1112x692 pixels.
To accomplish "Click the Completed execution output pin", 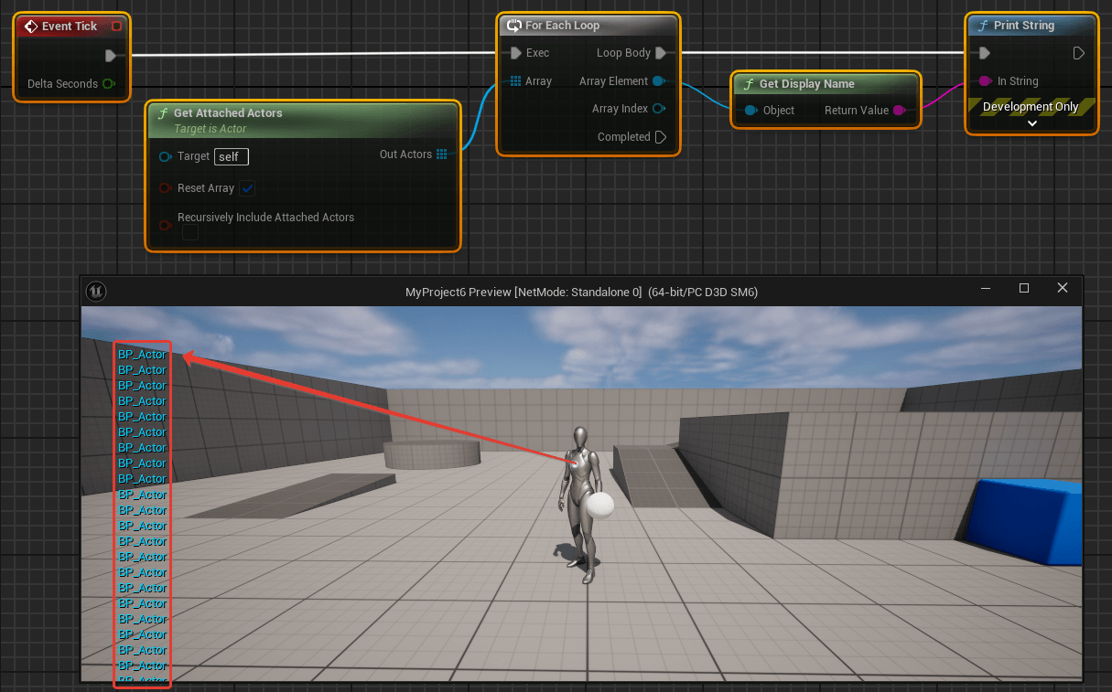I will click(x=660, y=137).
